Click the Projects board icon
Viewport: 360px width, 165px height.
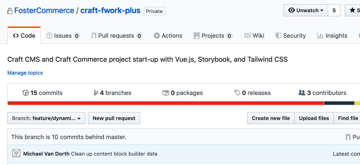coord(197,36)
